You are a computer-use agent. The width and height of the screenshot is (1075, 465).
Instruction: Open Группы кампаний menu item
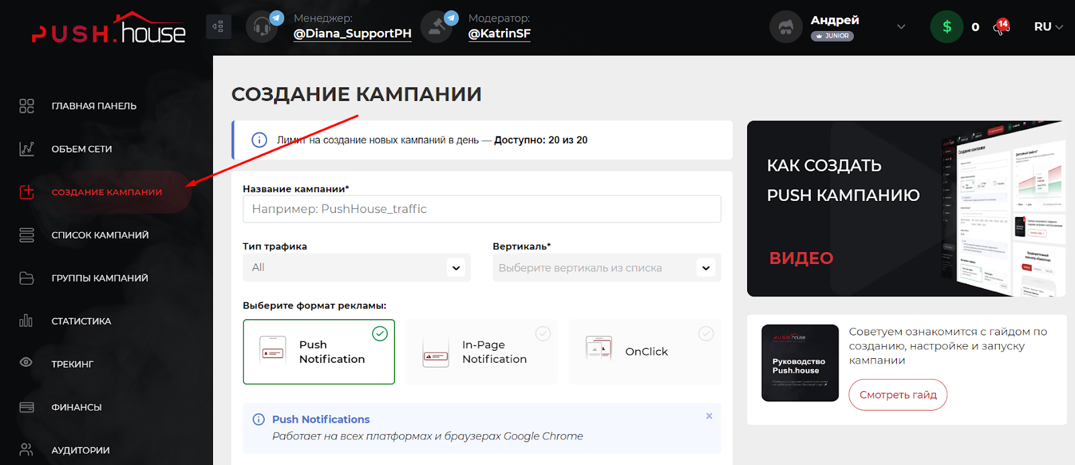pos(99,278)
